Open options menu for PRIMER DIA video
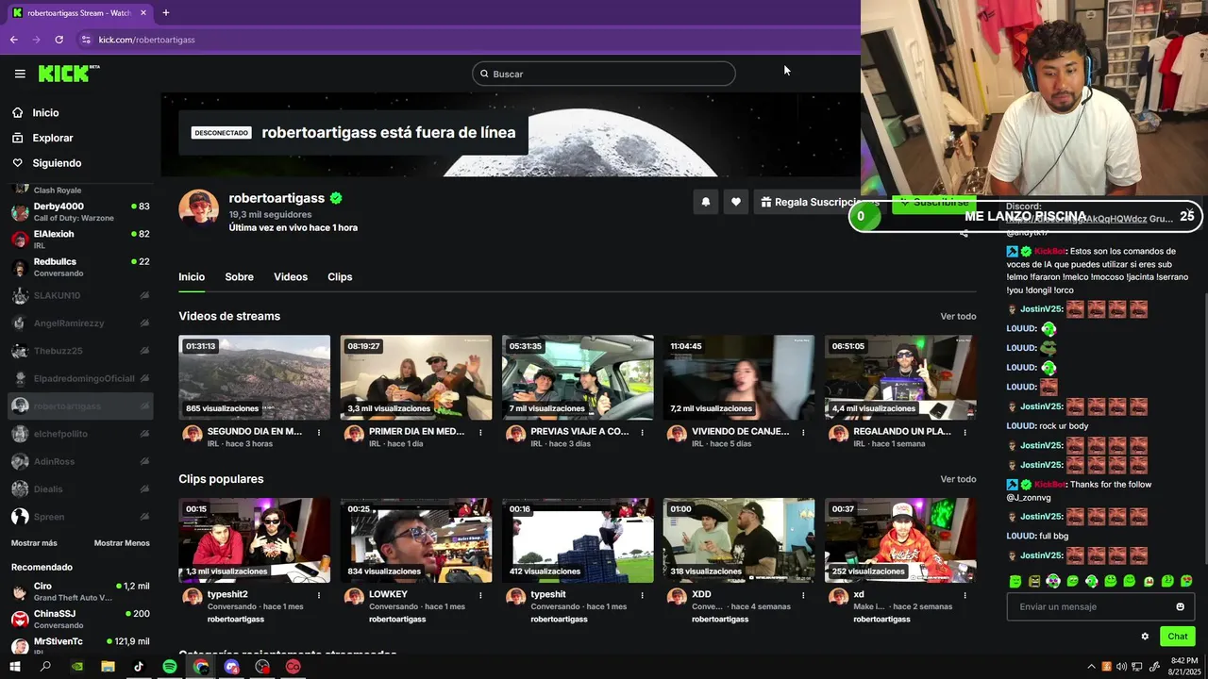The height and width of the screenshot is (679, 1208). [x=480, y=433]
